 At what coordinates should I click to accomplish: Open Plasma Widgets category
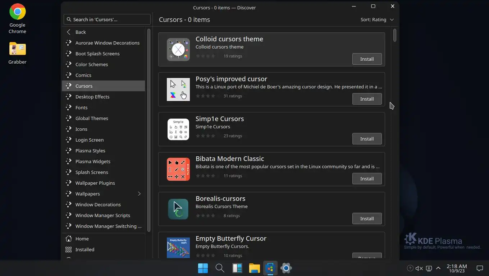coord(104,161)
